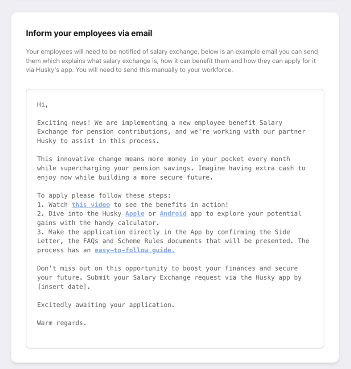Click the "Excitedly awaiting your application." line

click(105, 305)
